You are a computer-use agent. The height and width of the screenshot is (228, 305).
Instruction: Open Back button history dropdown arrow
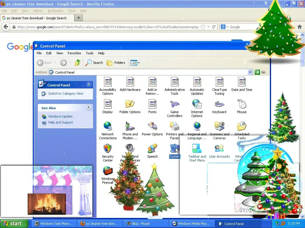tap(55, 63)
